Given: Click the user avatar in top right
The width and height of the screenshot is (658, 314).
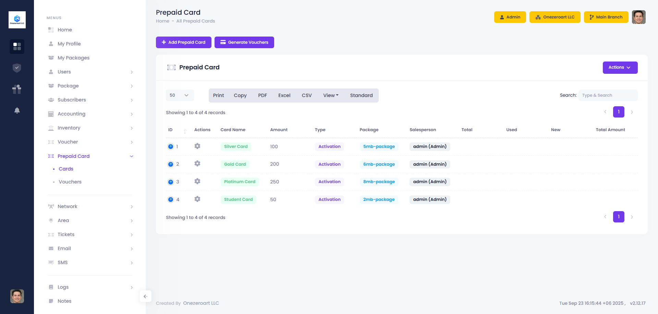Looking at the screenshot, I should tap(638, 17).
